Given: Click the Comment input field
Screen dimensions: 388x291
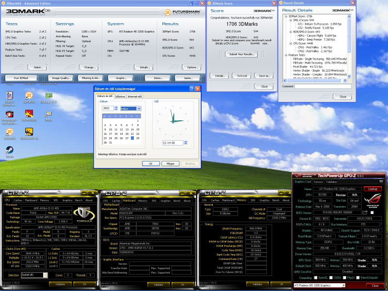Looking at the screenshot, I should [x=323, y=86].
